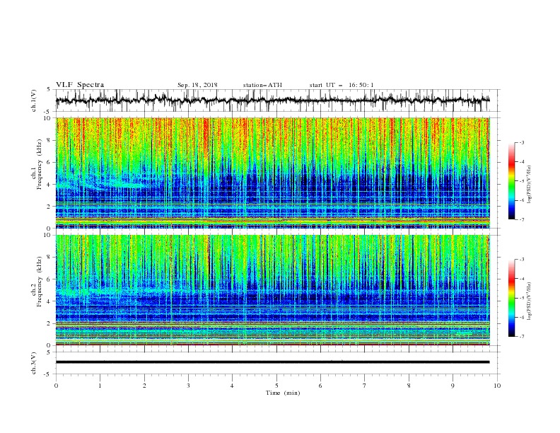The width and height of the screenshot is (560, 433).
Task: Click the "6" kHz tick of the ch.1 spectrogram
Action: 49,162
